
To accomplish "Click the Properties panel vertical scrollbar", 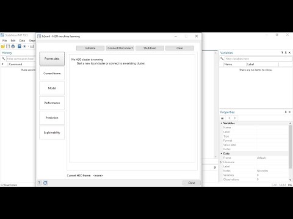I will [291, 151].
